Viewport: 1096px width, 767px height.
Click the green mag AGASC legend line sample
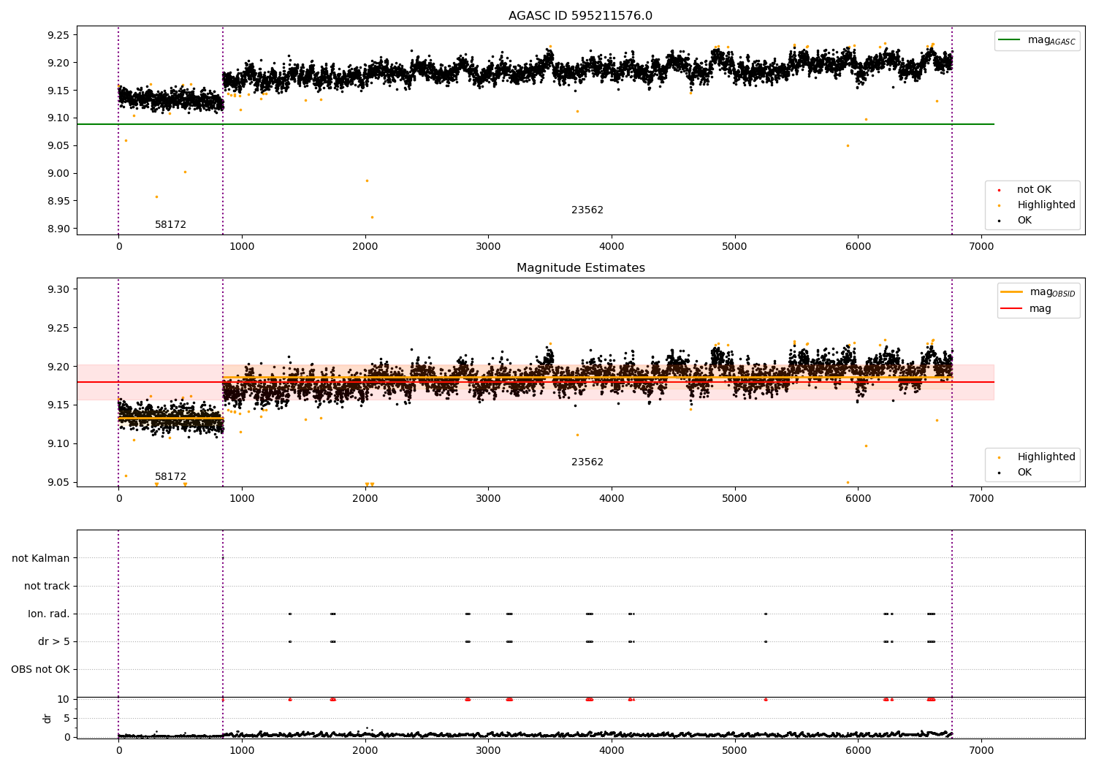(1010, 40)
